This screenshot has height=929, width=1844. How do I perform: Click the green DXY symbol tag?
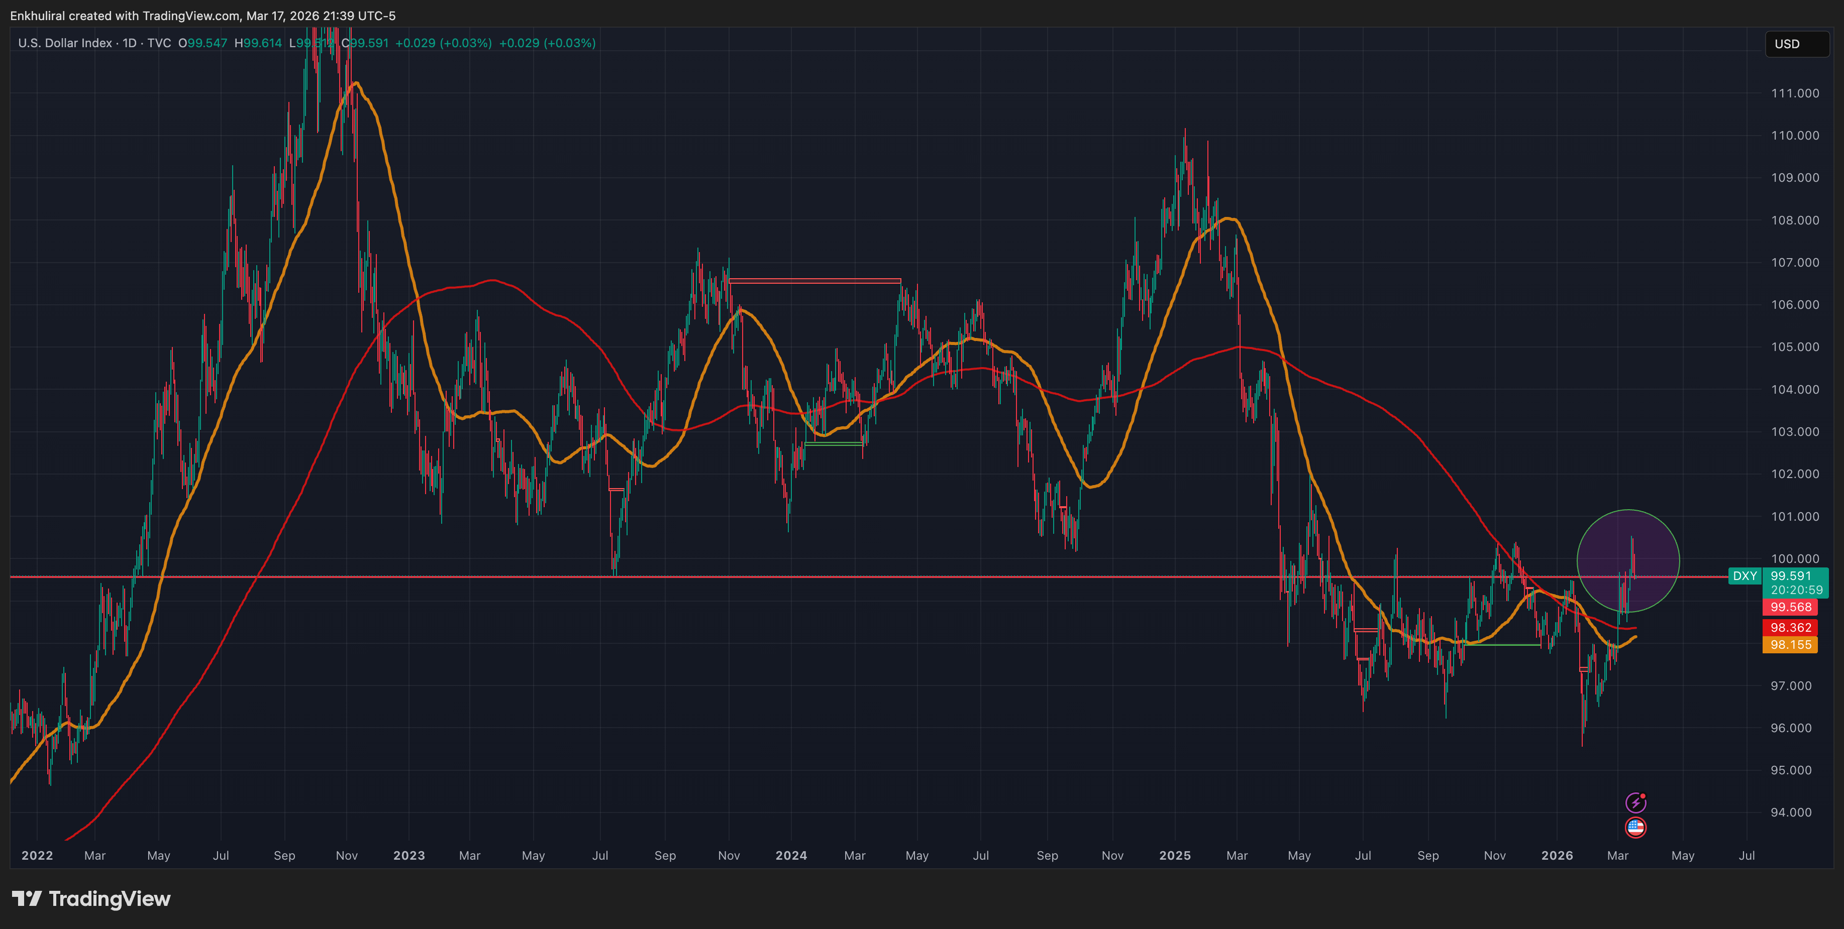(1744, 575)
